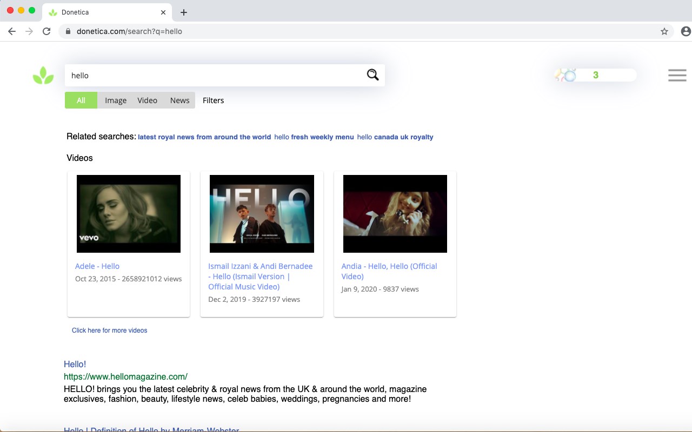
Task: Click the hellomagazine.com URL
Action: 125,377
